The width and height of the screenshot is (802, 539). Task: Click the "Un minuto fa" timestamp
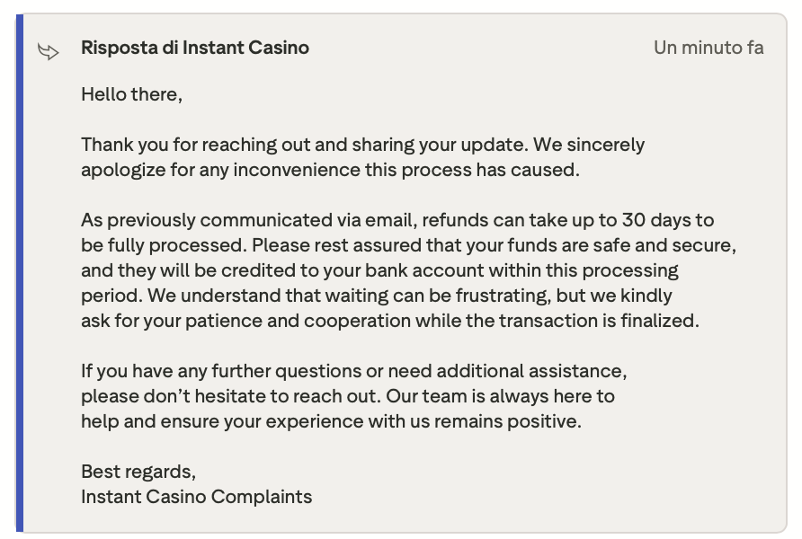point(708,48)
